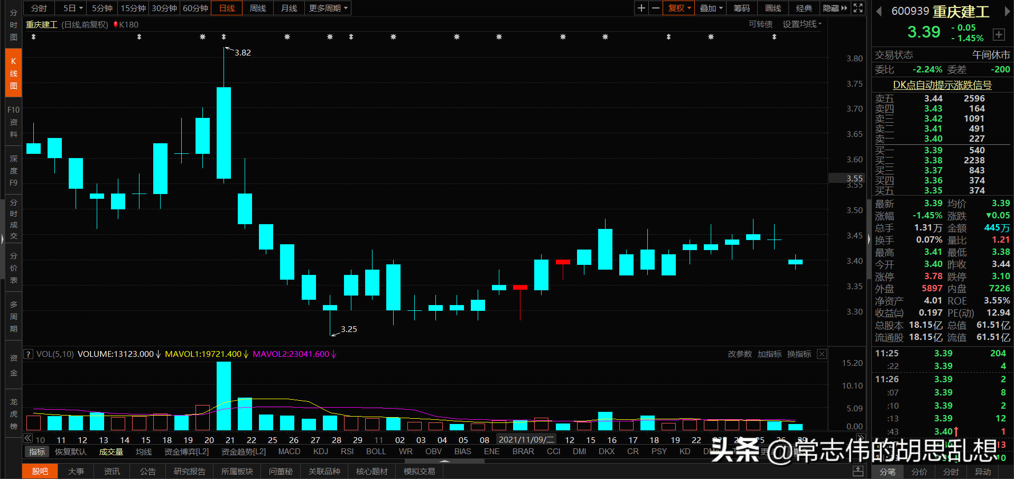Open 龙虎榜 in the sidebar
The height and width of the screenshot is (479, 1014).
[x=14, y=414]
